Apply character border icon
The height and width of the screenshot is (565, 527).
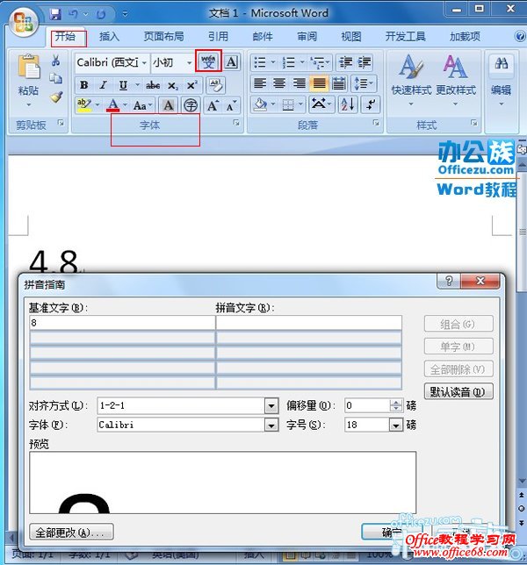pos(231,62)
